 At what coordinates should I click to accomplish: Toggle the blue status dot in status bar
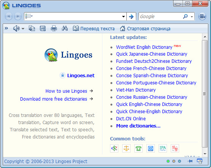180,161
